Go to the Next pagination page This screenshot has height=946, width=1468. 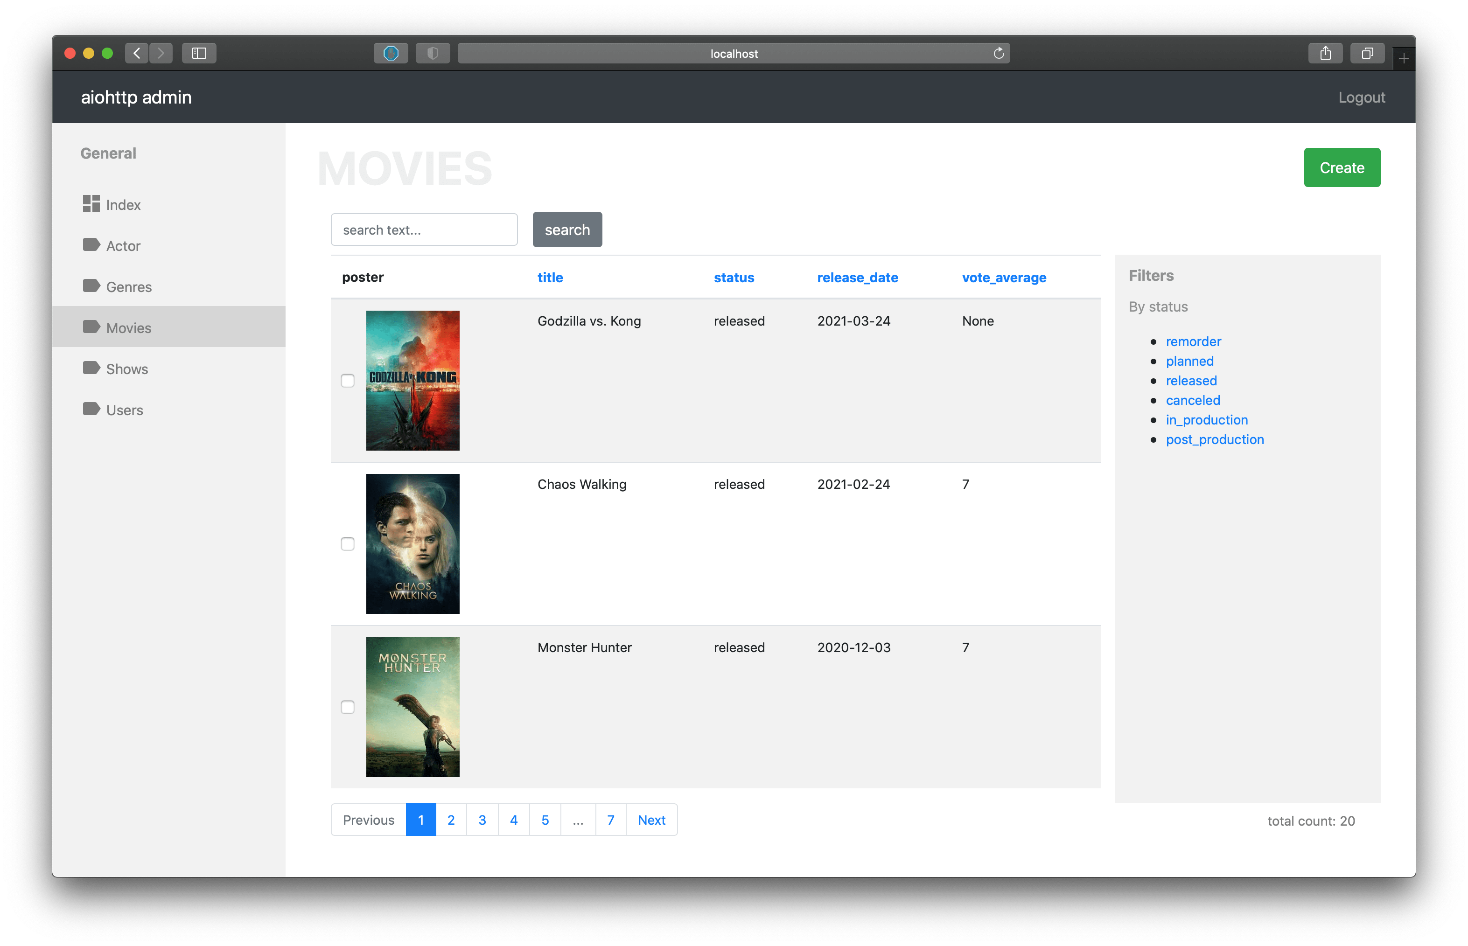651,820
